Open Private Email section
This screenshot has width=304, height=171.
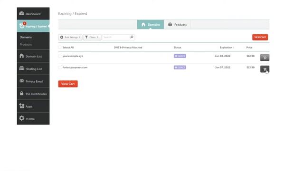coord(33,81)
